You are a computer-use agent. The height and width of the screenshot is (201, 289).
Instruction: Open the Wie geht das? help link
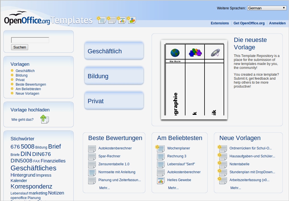point(22,120)
